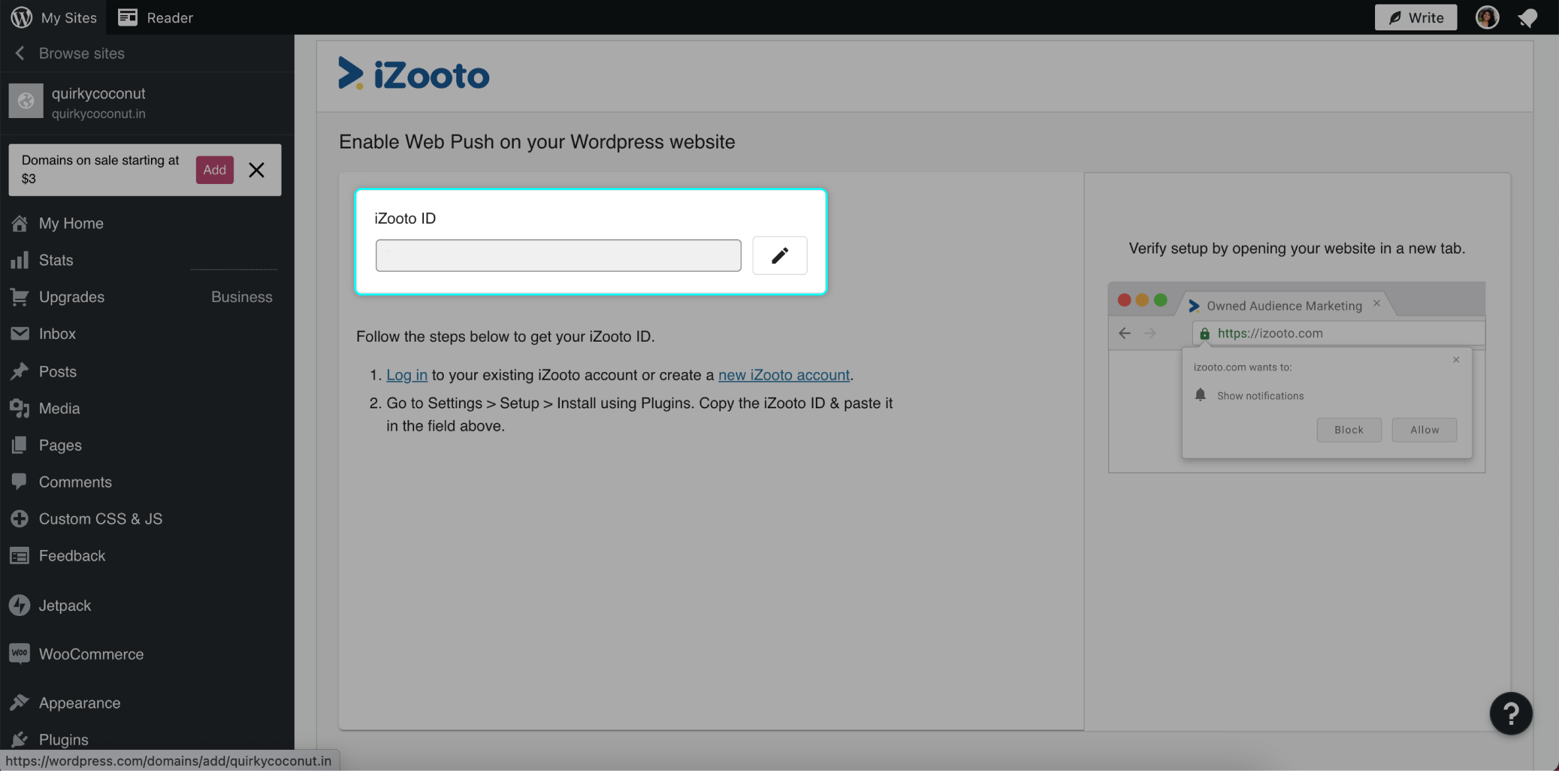Click the WordPress logo icon
The height and width of the screenshot is (771, 1559).
coord(21,17)
